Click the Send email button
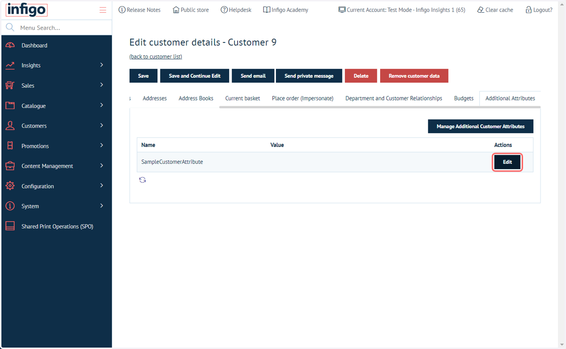 click(253, 76)
